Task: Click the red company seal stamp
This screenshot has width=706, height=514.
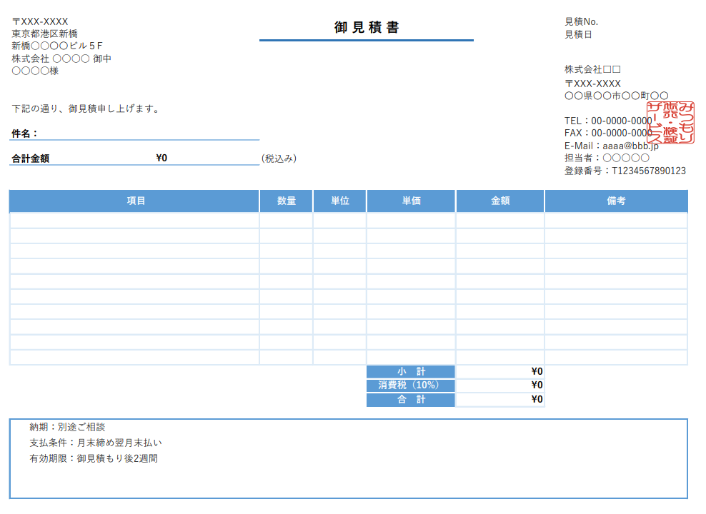Action: tap(671, 122)
